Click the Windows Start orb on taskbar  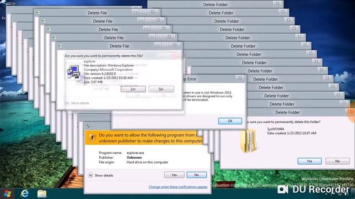pyautogui.click(x=7, y=193)
